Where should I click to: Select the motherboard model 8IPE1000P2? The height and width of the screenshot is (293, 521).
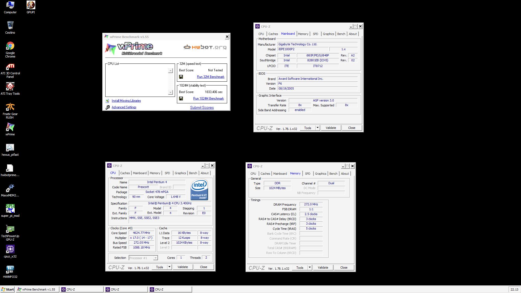(x=303, y=49)
